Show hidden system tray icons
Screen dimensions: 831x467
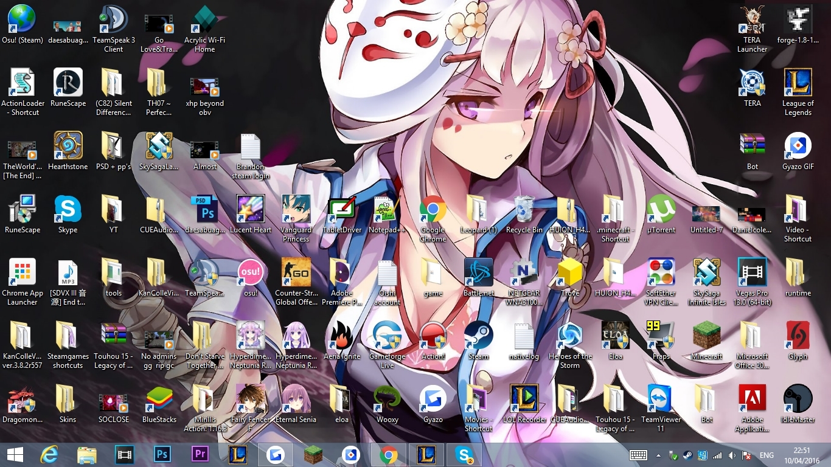pyautogui.click(x=658, y=455)
